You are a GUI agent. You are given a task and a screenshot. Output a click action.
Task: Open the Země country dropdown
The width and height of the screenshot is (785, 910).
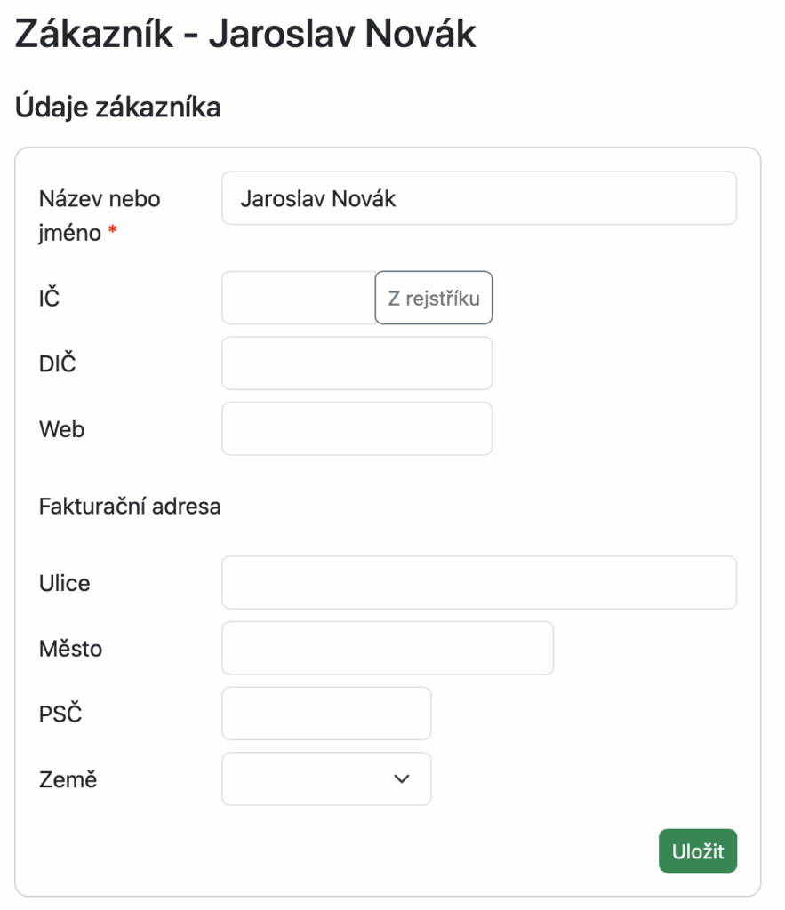coord(325,779)
